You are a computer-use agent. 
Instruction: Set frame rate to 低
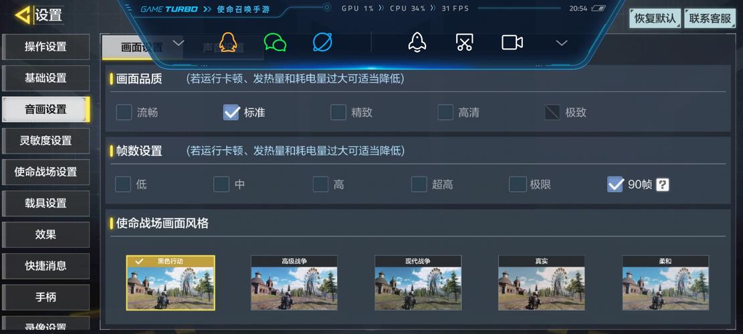[123, 184]
